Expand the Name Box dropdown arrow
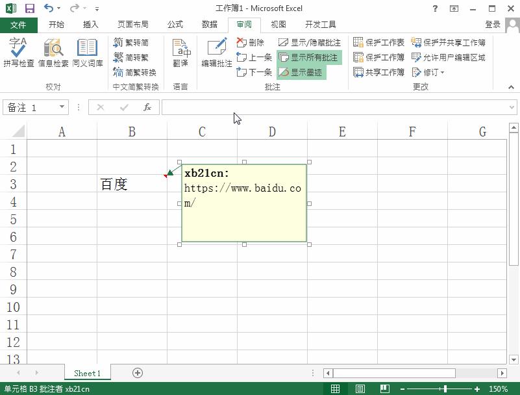 62,107
